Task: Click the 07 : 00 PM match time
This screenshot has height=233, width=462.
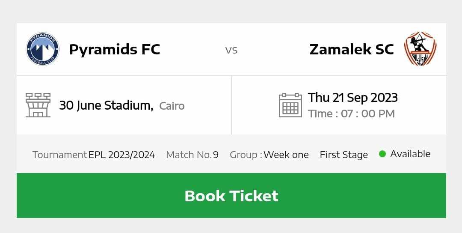Action: [x=367, y=114]
